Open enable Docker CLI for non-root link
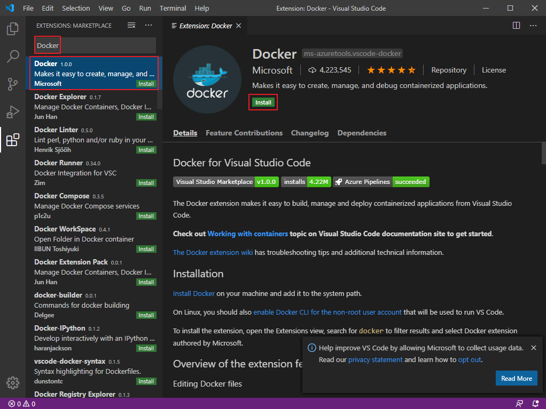This screenshot has width=546, height=409. pos(327,312)
